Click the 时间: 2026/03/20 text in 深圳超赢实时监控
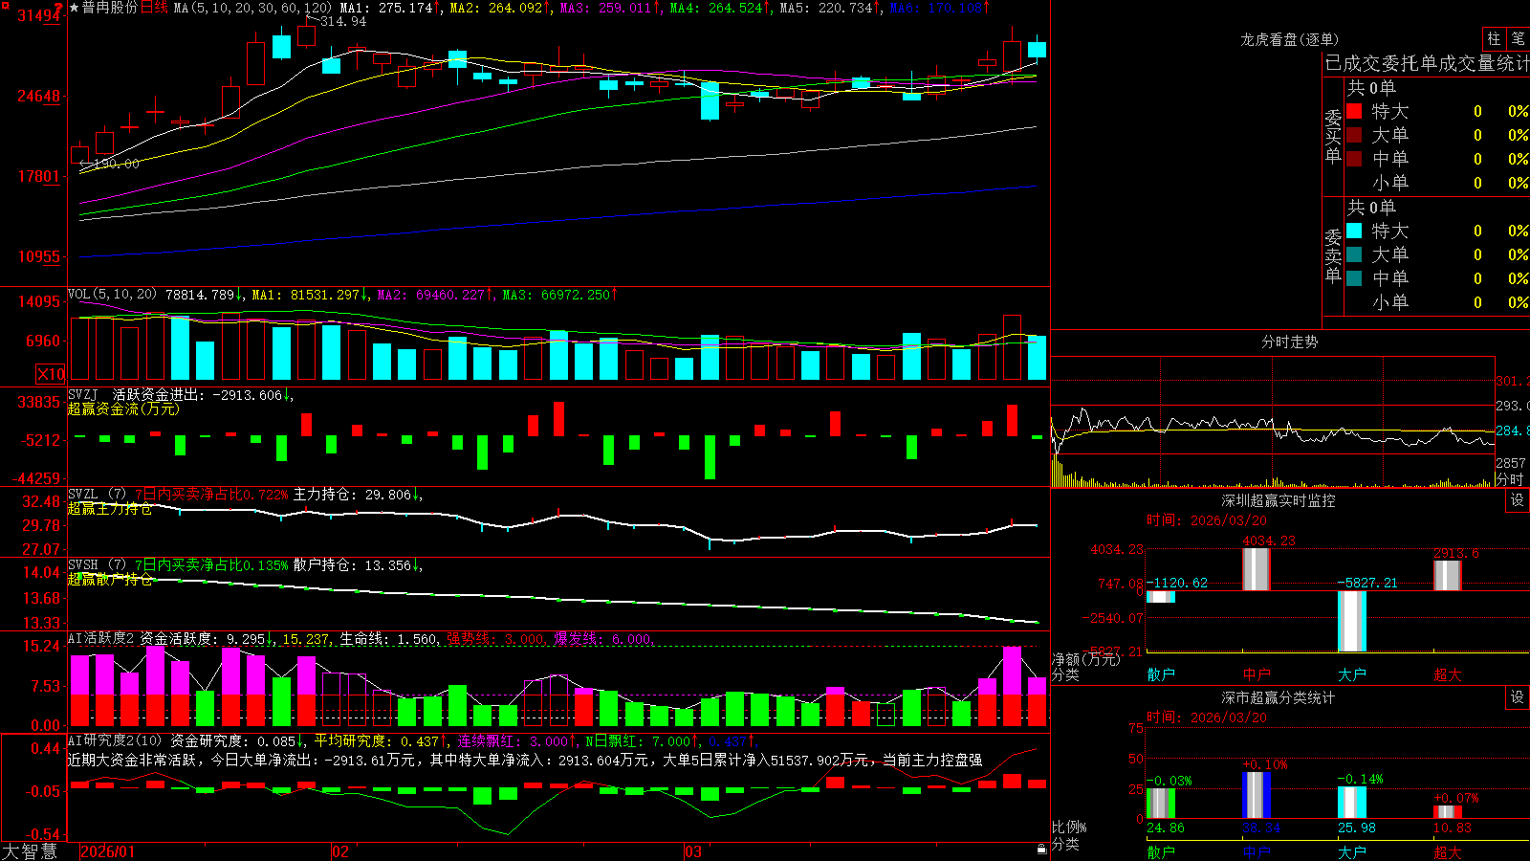1530x861 pixels. [x=1207, y=520]
